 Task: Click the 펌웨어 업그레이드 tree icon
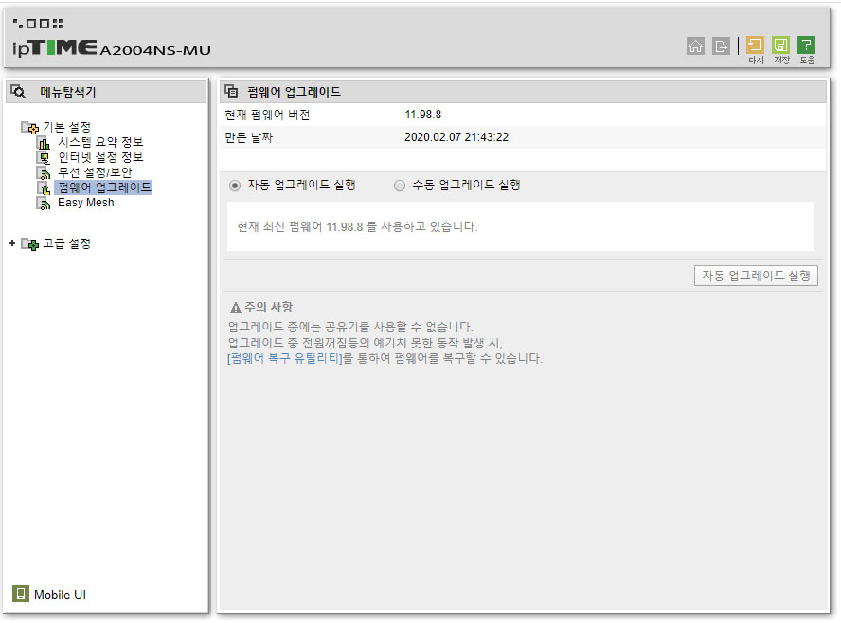(44, 187)
